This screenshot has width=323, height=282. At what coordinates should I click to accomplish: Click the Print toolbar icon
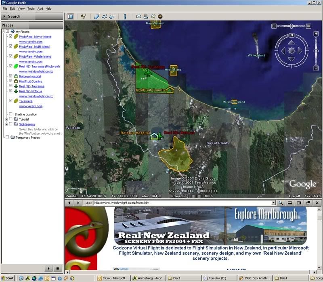[x=146, y=17]
